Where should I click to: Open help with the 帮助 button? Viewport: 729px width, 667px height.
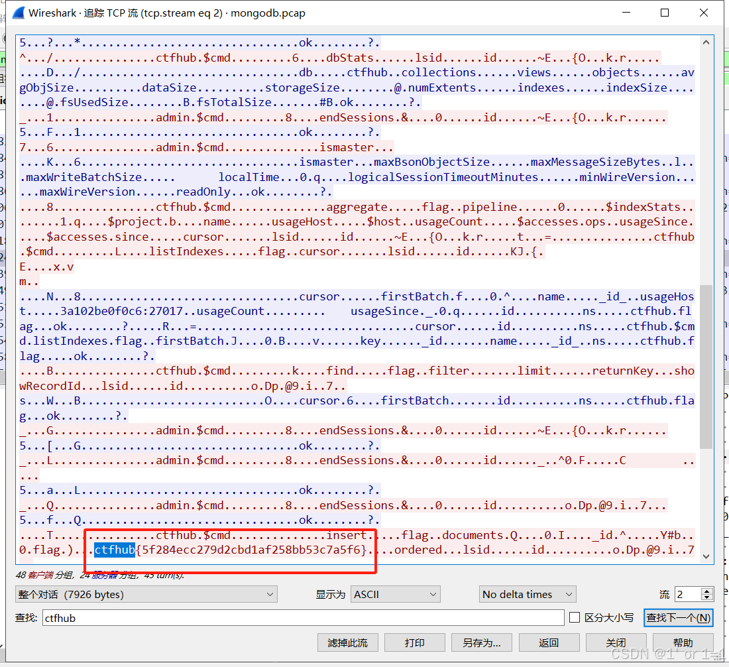click(683, 642)
